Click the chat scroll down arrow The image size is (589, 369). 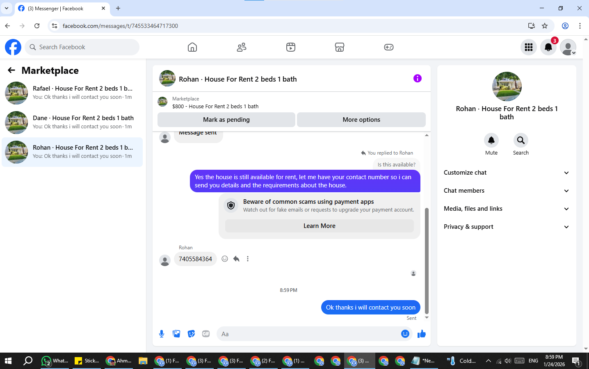pos(427,318)
